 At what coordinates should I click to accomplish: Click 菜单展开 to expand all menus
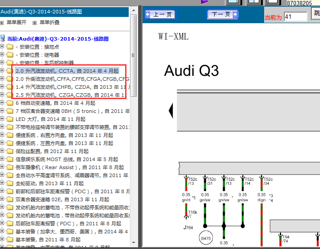(17, 22)
